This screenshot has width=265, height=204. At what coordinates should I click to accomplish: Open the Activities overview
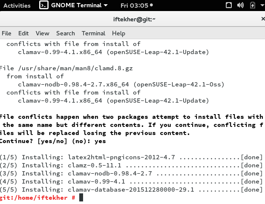pyautogui.click(x=17, y=6)
